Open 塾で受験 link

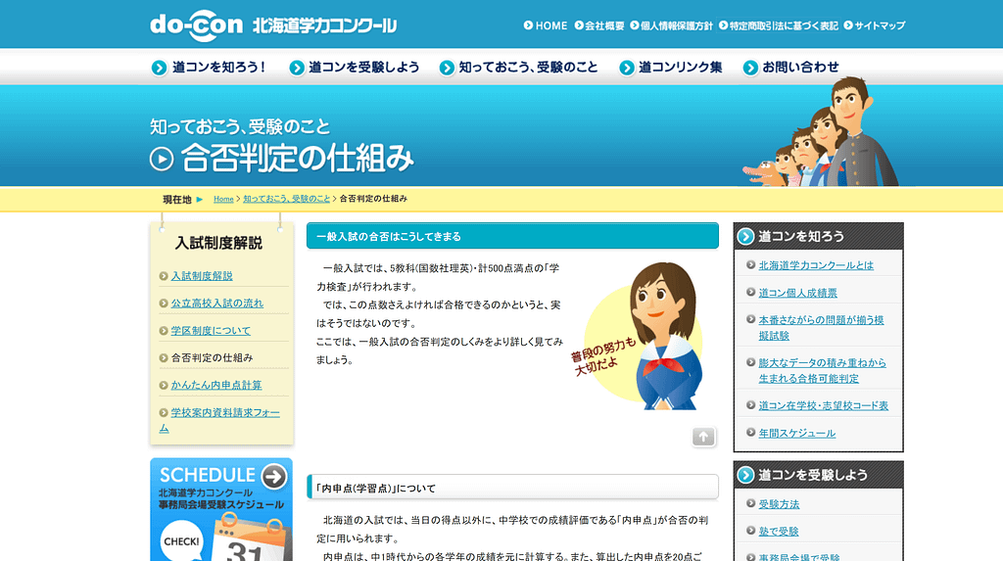[779, 532]
